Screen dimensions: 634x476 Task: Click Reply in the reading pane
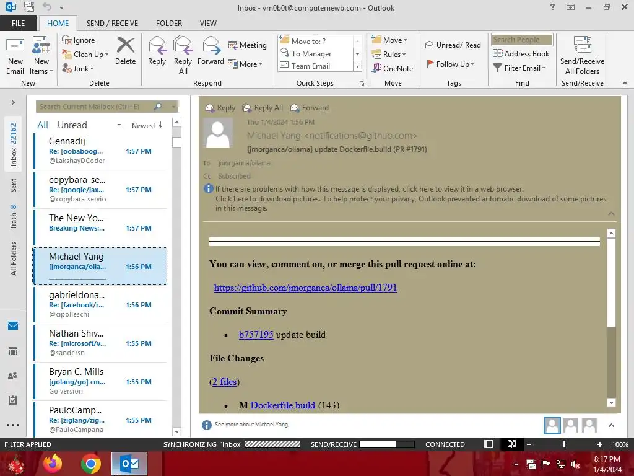(220, 108)
